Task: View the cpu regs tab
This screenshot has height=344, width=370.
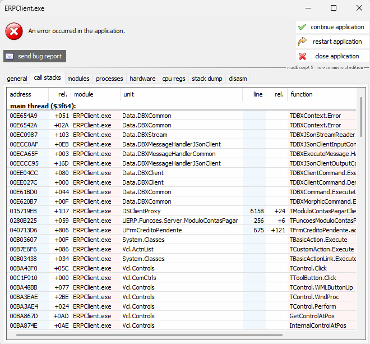Action: point(174,79)
